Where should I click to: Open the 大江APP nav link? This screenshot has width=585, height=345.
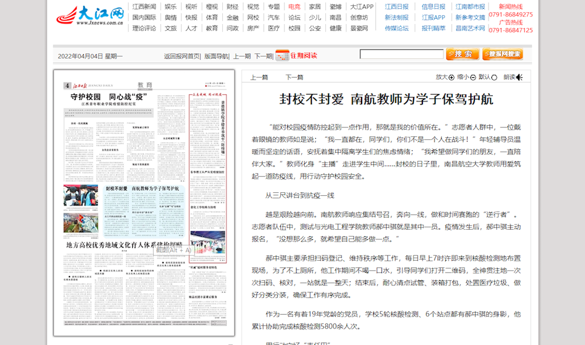click(362, 7)
